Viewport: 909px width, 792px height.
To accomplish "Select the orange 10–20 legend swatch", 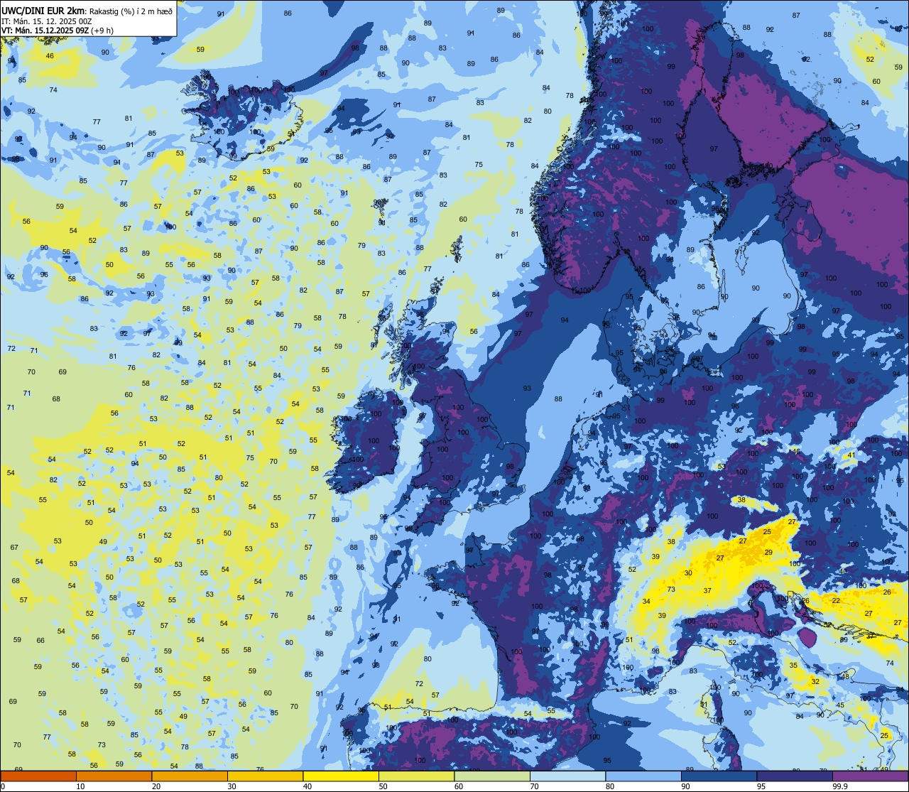I will point(114,776).
